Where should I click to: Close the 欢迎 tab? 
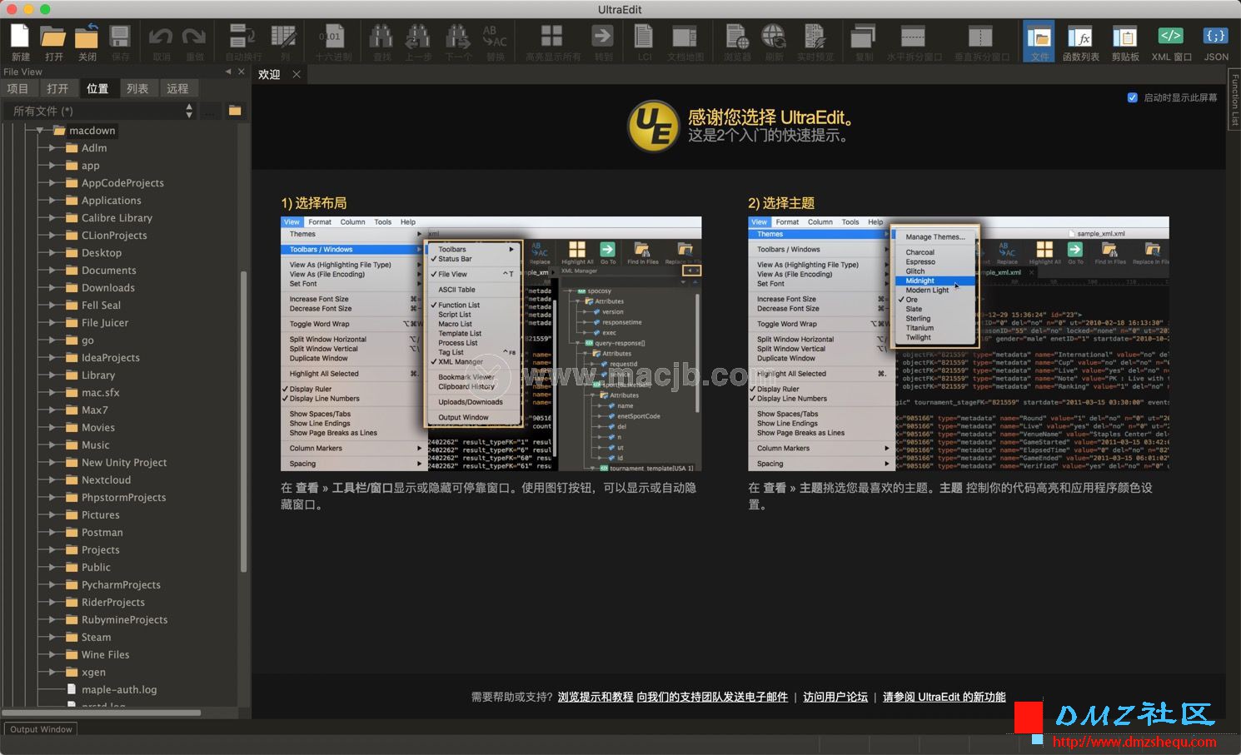click(297, 74)
